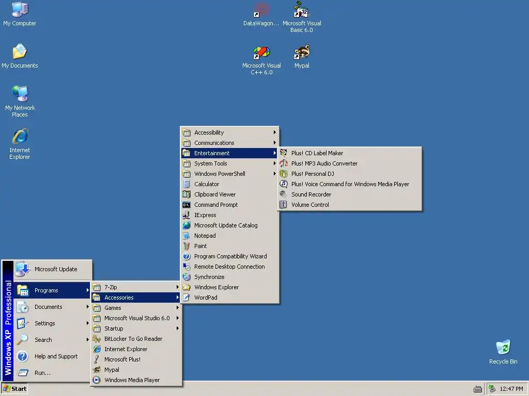Screen dimensions: 529x396
Task: Launch IExpress from Accessories
Action: tap(230, 215)
